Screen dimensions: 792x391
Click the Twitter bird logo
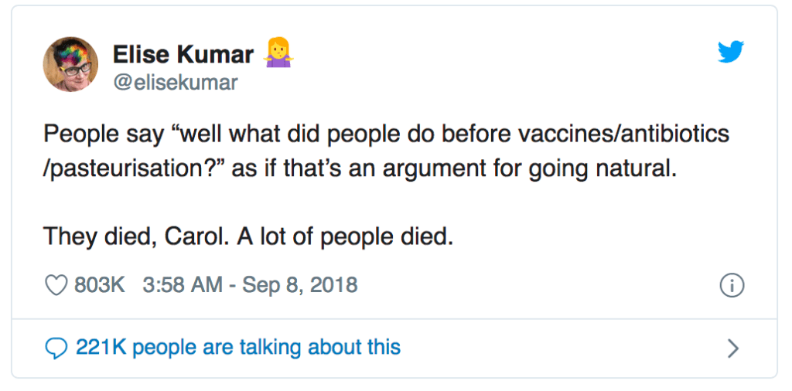coord(730,52)
